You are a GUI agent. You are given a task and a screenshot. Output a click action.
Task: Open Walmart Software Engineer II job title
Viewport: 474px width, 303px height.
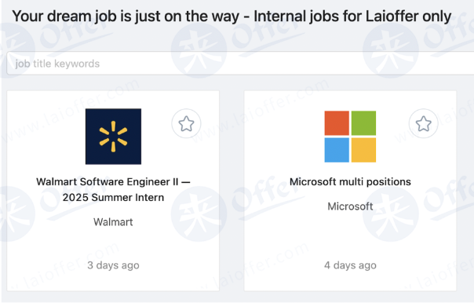pyautogui.click(x=113, y=190)
